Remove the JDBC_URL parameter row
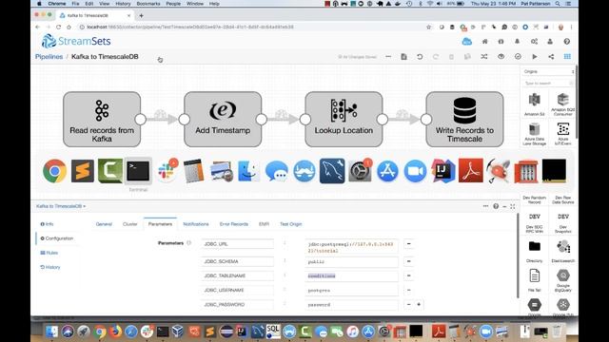This screenshot has width=609, height=342. tap(408, 244)
